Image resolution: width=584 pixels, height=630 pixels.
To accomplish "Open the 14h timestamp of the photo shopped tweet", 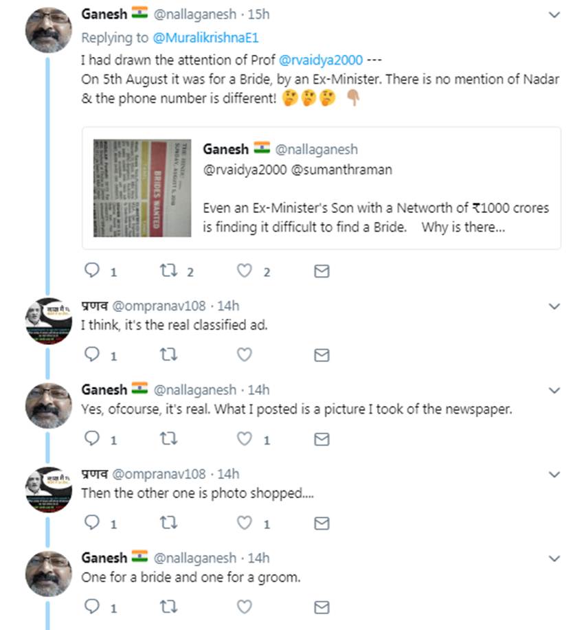I will [x=228, y=473].
